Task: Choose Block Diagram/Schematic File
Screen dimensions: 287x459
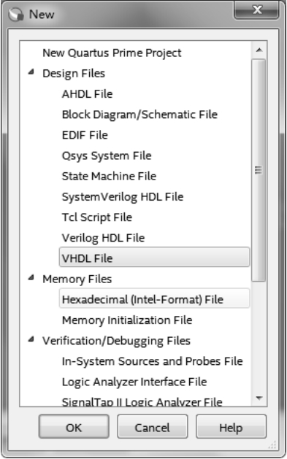Action: [x=139, y=115]
